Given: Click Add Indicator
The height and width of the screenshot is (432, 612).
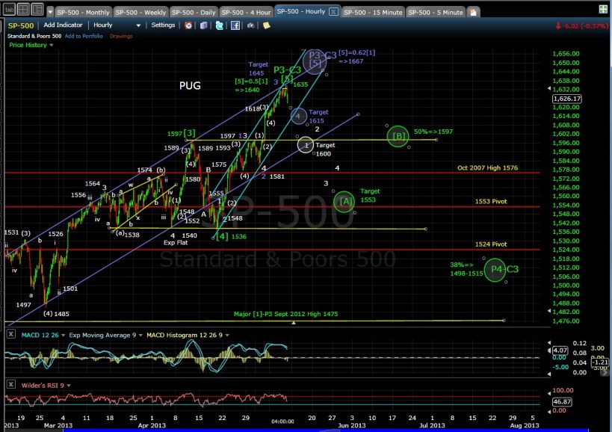Looking at the screenshot, I should (x=63, y=25).
